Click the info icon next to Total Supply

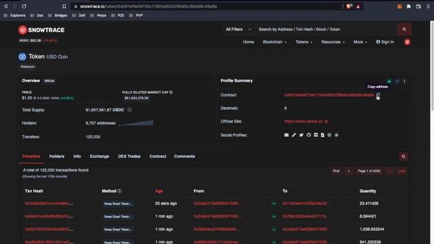coord(130,110)
